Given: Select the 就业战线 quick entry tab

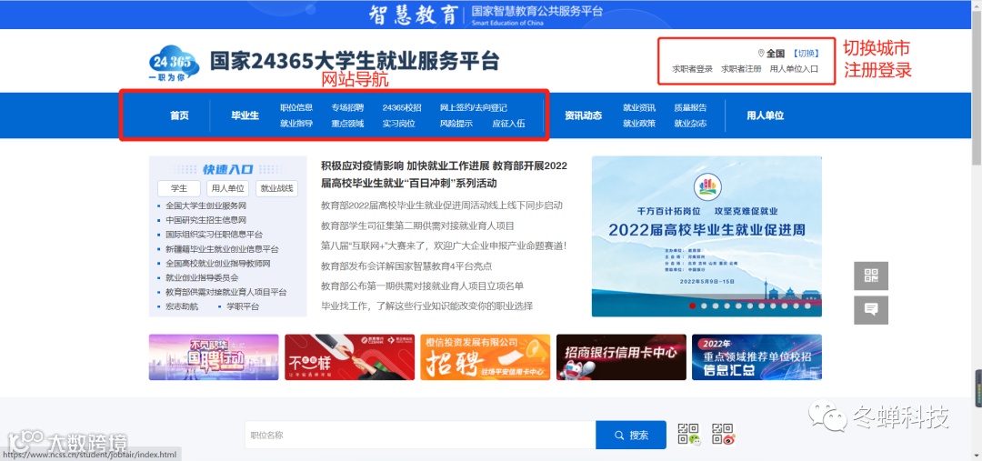Looking at the screenshot, I should point(276,188).
